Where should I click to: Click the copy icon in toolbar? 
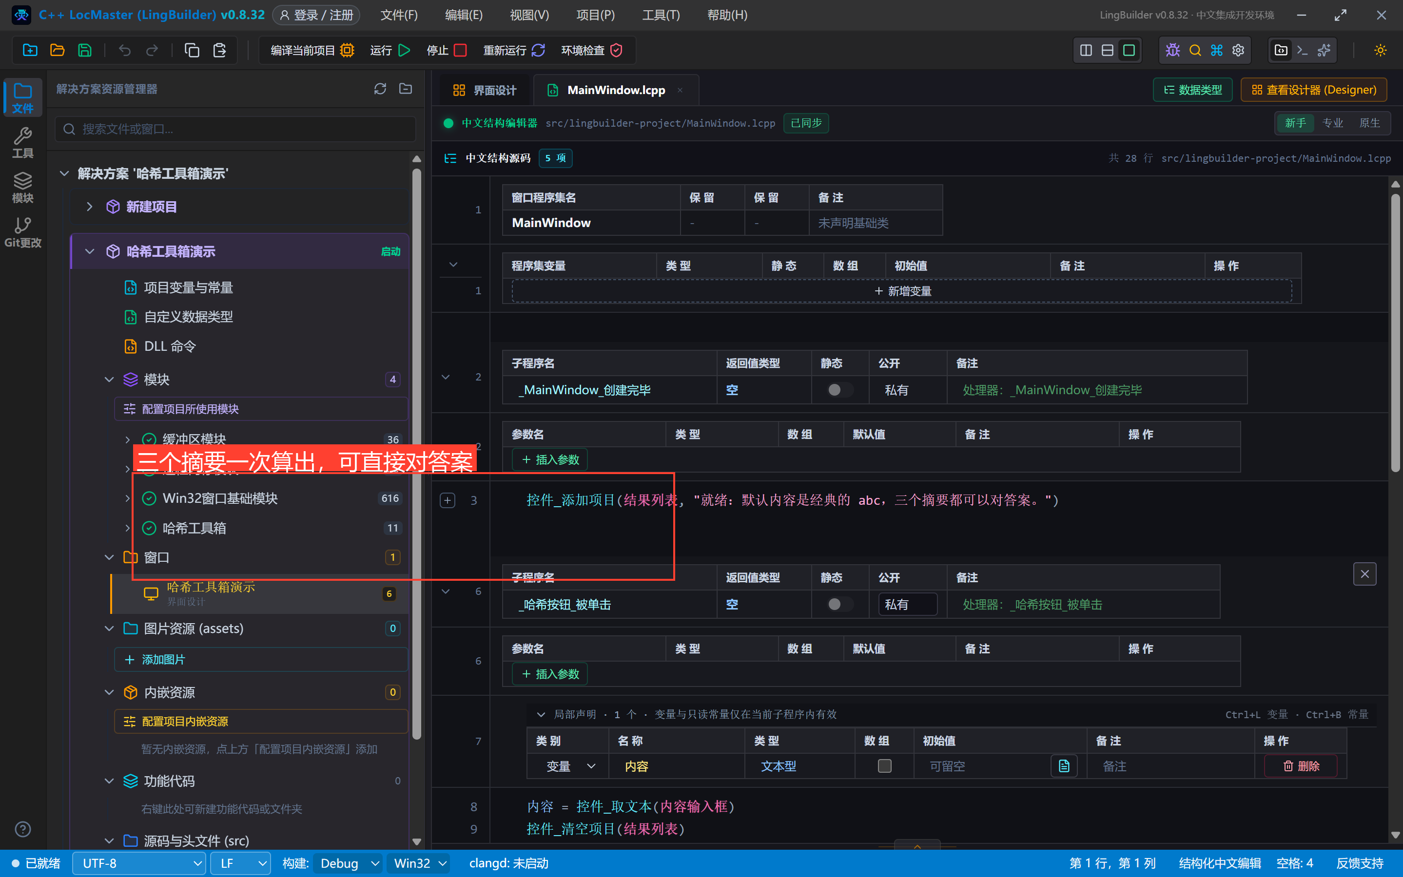(x=192, y=51)
